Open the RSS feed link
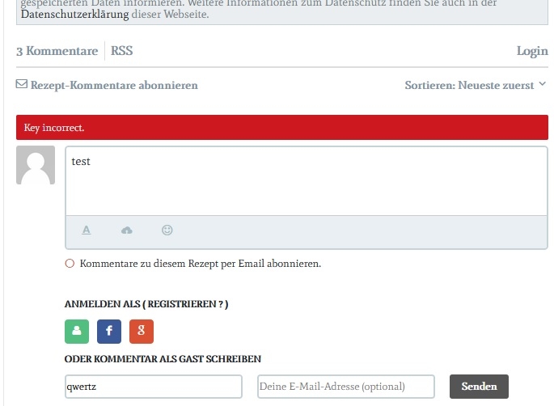Image resolution: width=554 pixels, height=406 pixels. [121, 51]
